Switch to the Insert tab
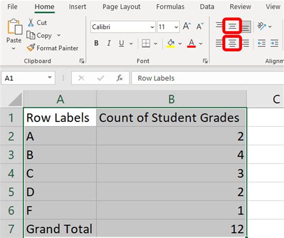The width and height of the screenshot is (284, 238). (77, 7)
